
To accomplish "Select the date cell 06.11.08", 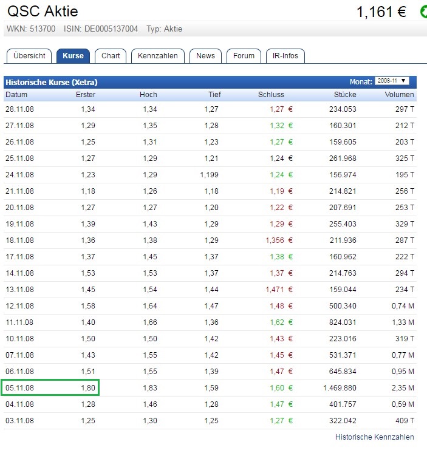I will pyautogui.click(x=19, y=372).
